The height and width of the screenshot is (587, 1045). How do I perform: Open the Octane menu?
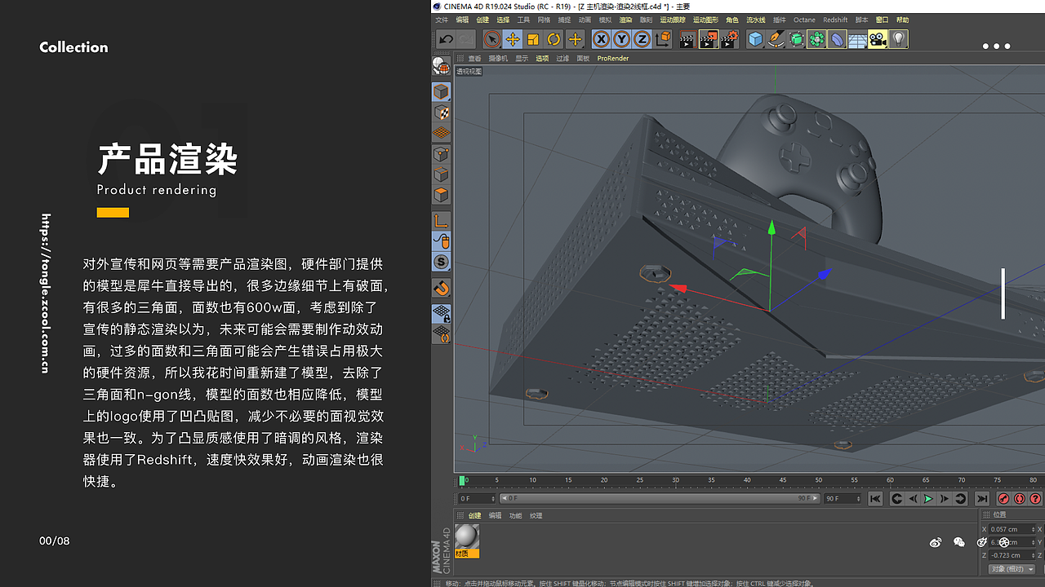(x=804, y=20)
